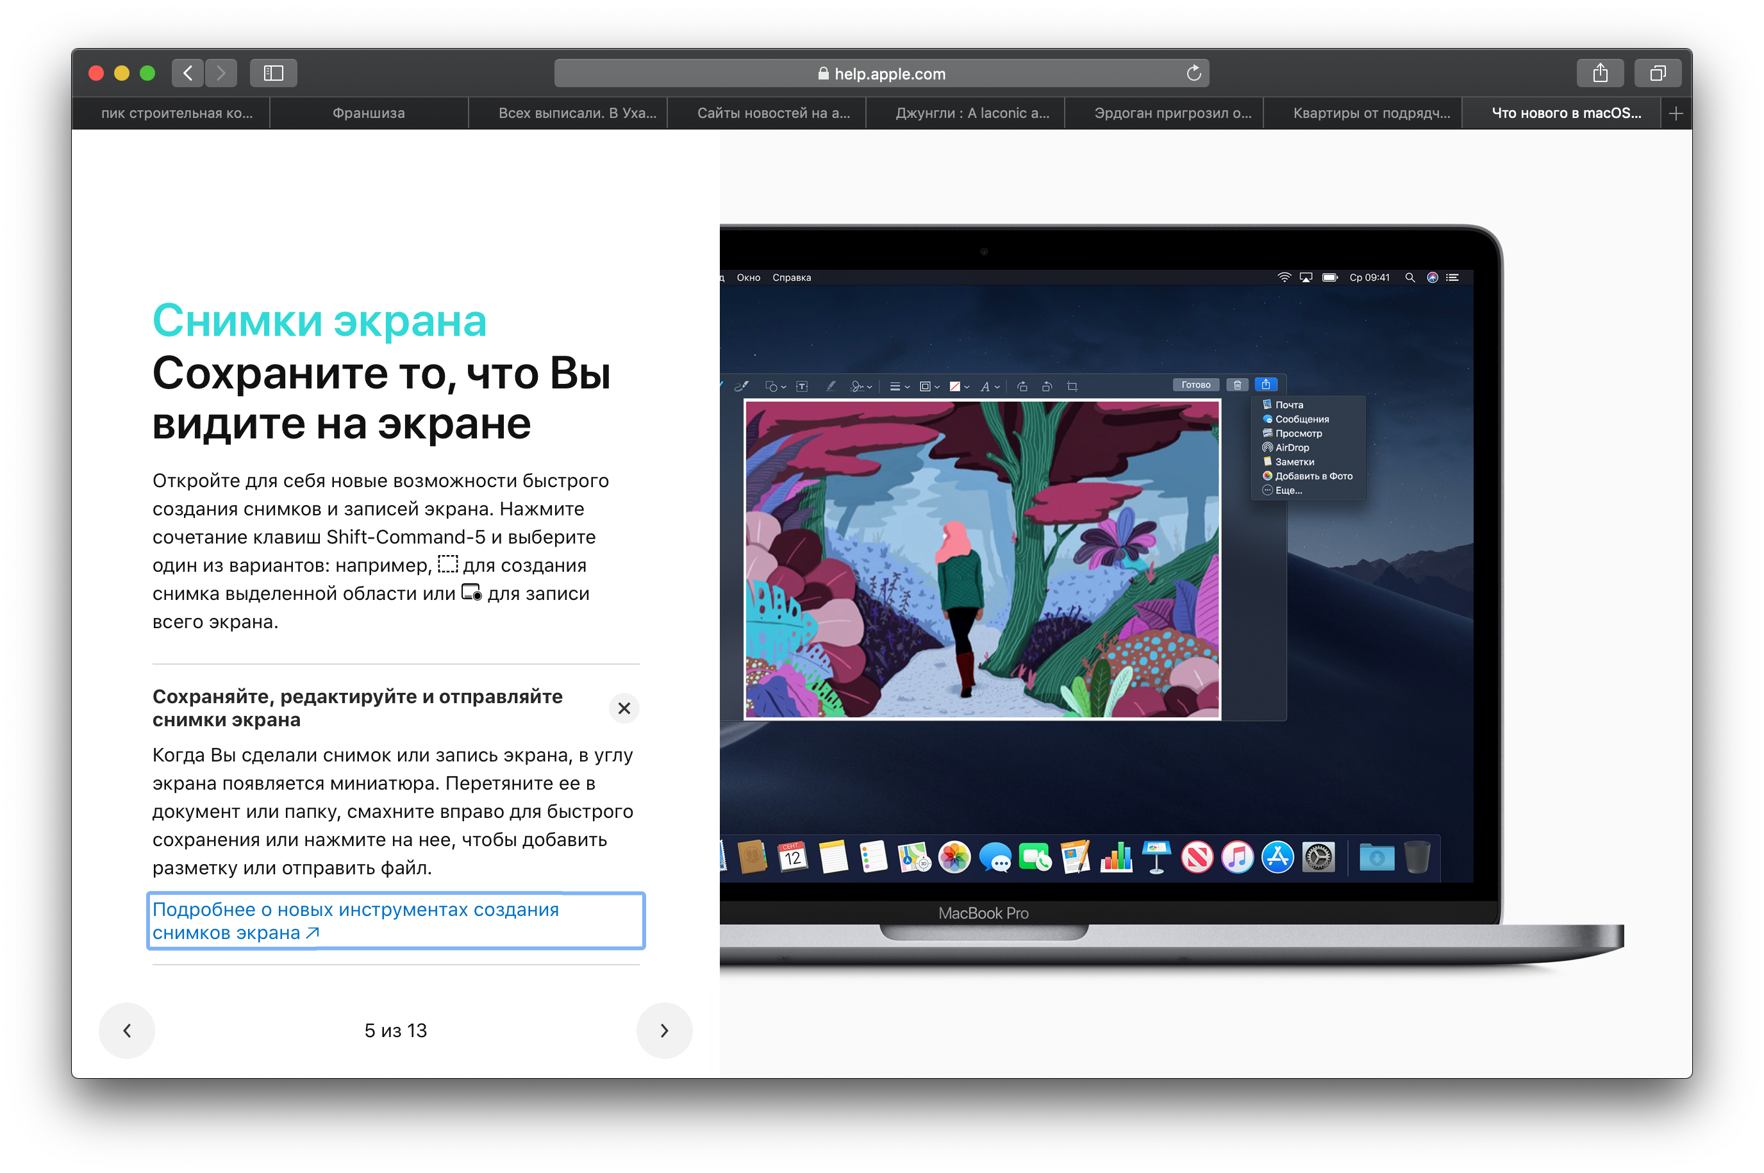Switch to the Квартиры от подрядч tab
This screenshot has width=1764, height=1173.
click(1370, 113)
